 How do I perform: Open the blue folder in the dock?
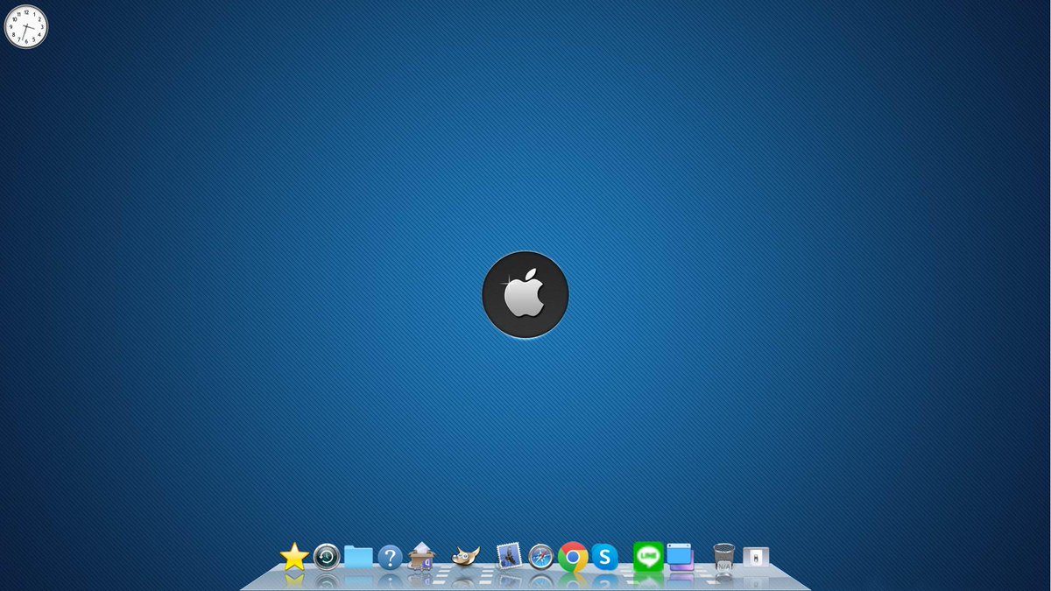tap(358, 556)
